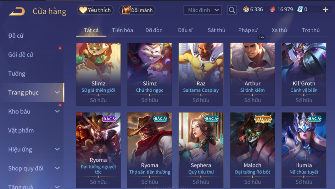Click the plus icon to add currency

point(325,9)
